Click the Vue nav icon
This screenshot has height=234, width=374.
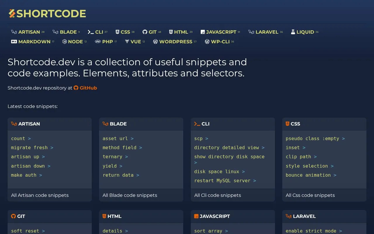tap(127, 42)
